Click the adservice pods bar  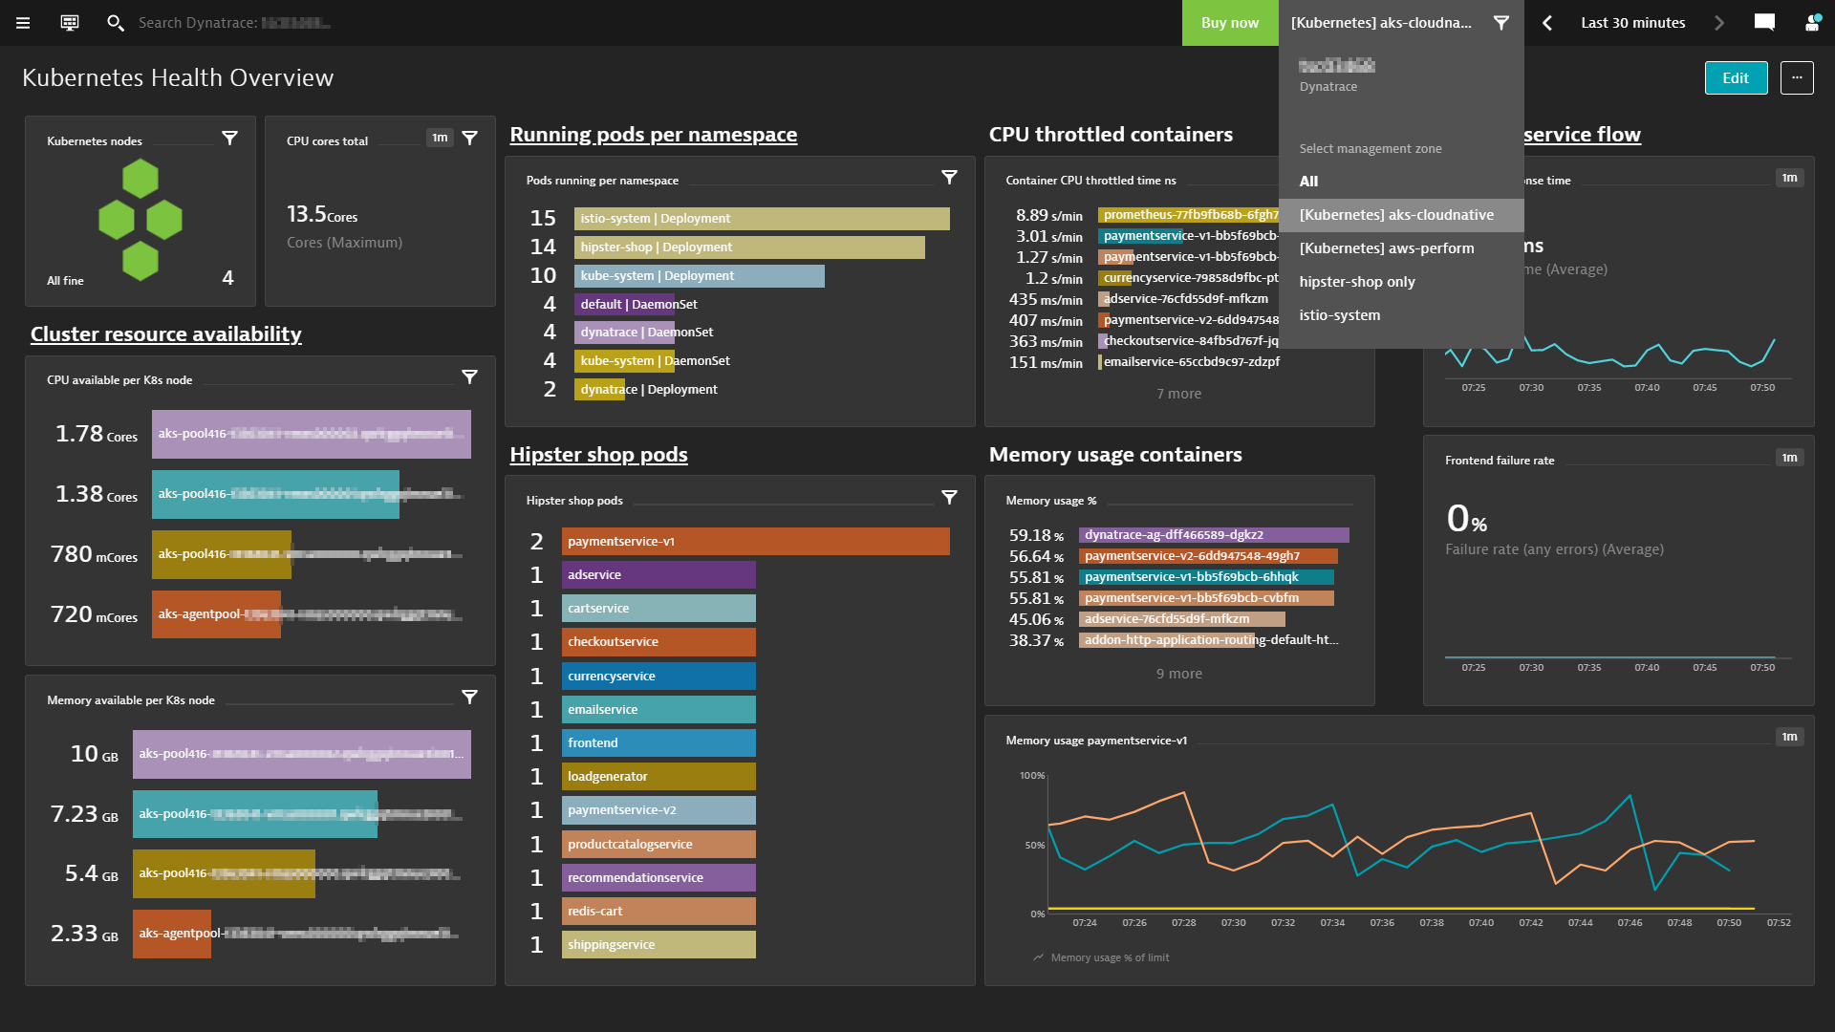pyautogui.click(x=658, y=575)
